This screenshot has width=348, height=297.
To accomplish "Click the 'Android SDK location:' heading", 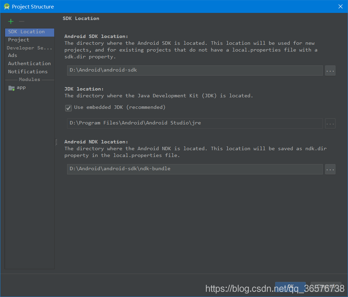I will coord(96,36).
